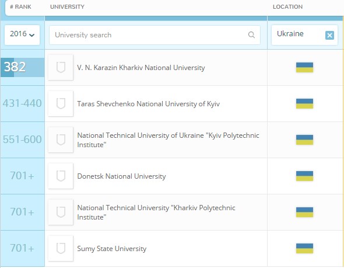Click the UNIVERSITY column header
This screenshot has height=268, width=344.
point(67,7)
